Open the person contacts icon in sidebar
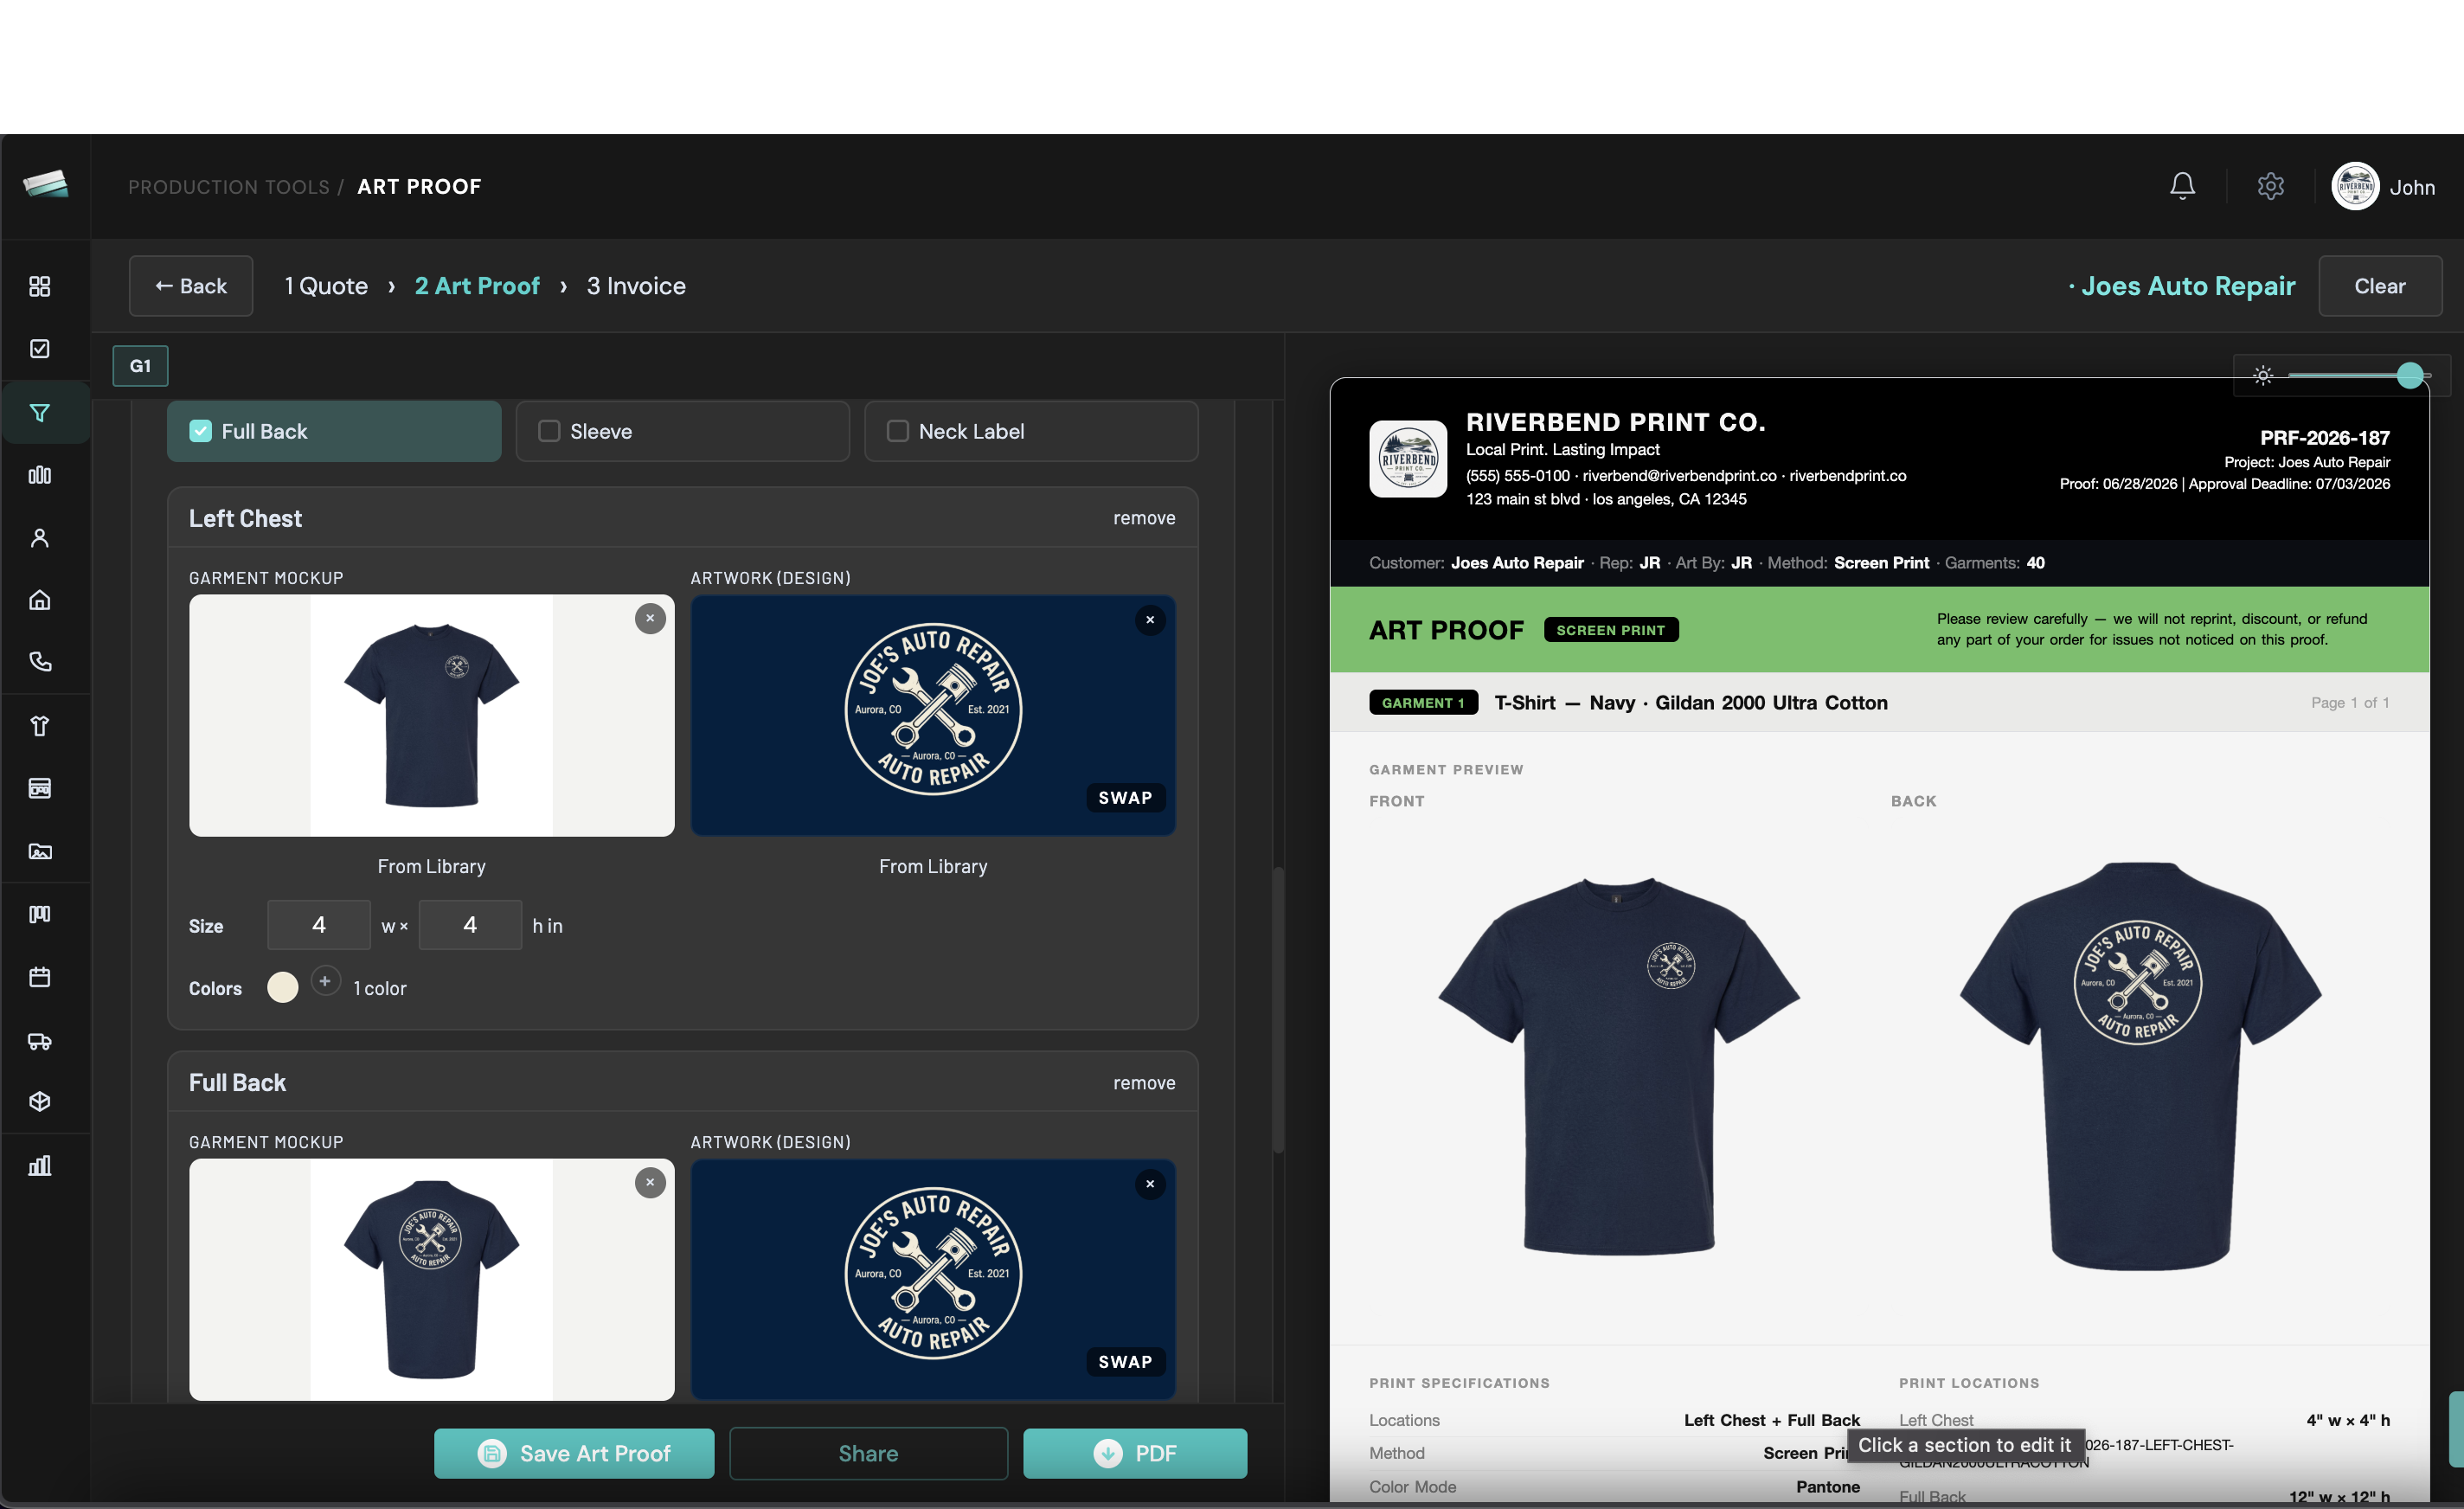The image size is (2464, 1509). (40, 538)
